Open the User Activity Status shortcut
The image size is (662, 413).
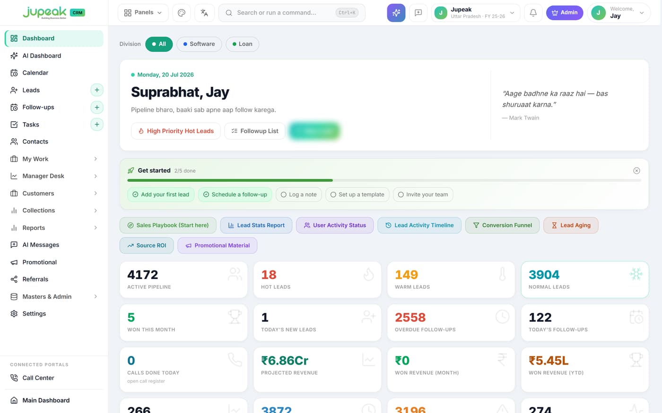335,225
